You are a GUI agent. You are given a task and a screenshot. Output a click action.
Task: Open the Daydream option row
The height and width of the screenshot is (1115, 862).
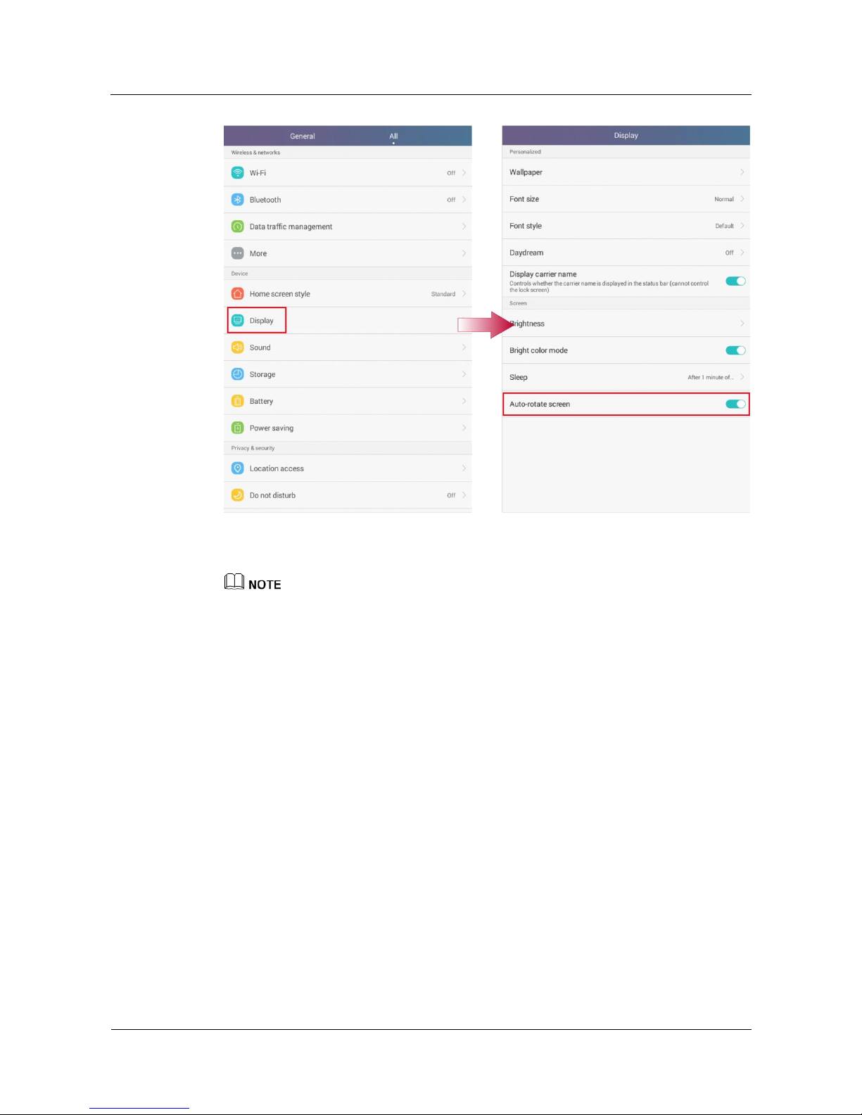tap(626, 253)
